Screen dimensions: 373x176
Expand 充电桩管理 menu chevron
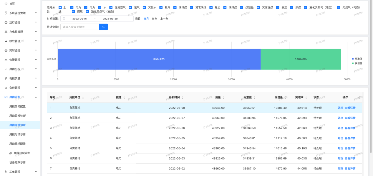[x=36, y=32]
